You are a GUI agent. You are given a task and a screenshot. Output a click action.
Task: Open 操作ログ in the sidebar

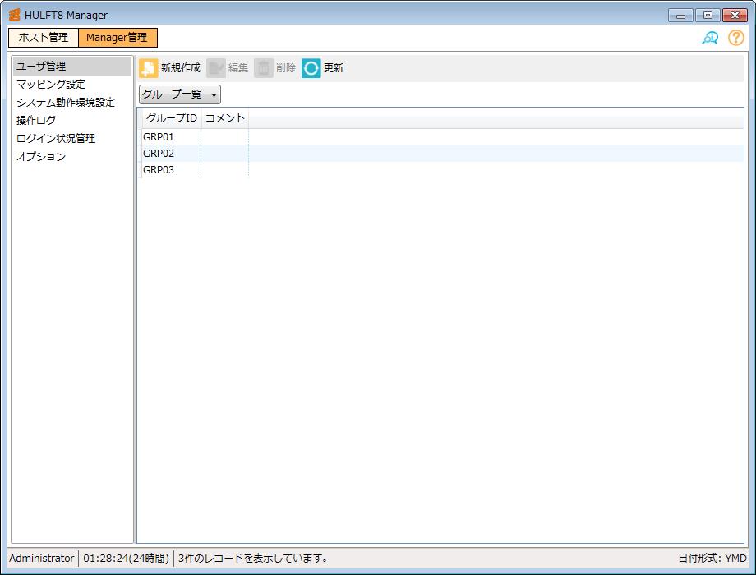pos(36,121)
